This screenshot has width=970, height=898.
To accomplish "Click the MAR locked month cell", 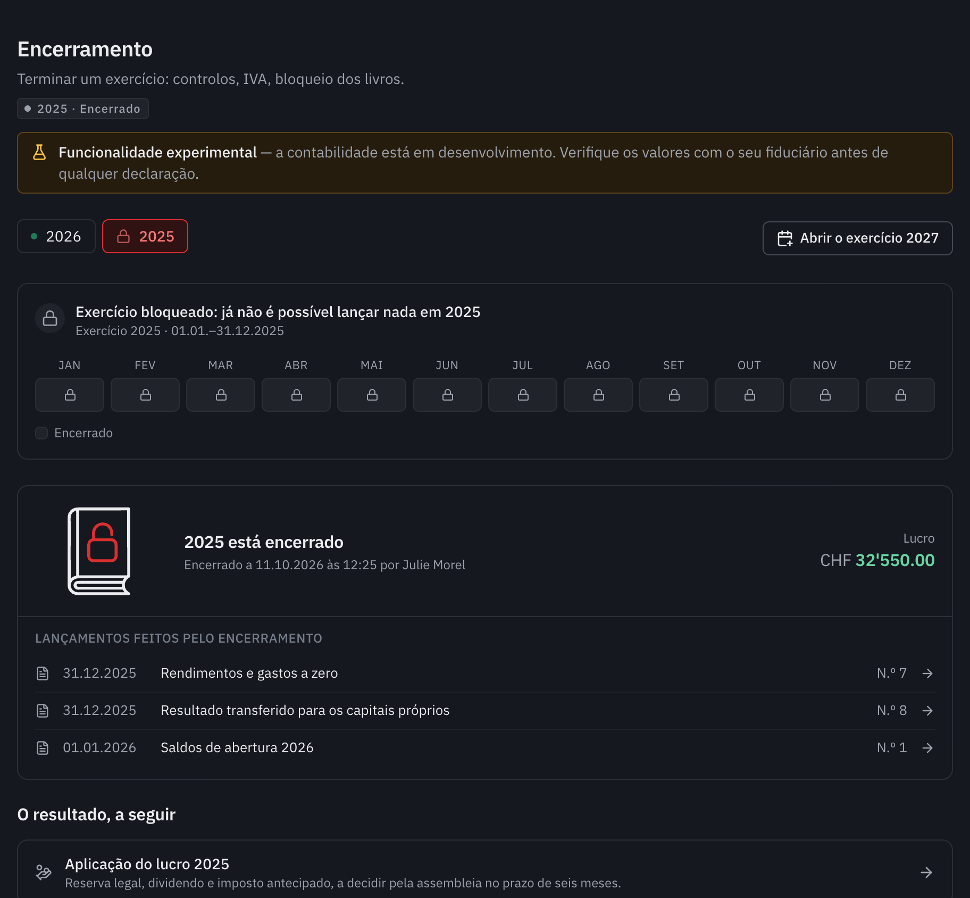I will (x=221, y=395).
